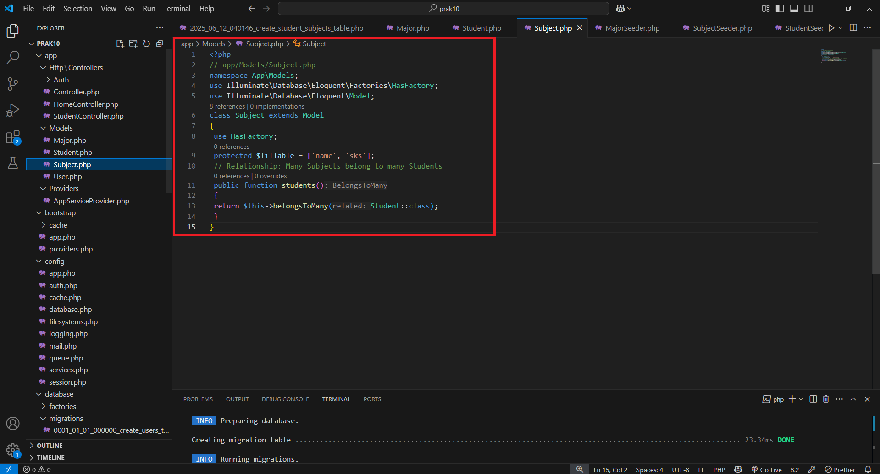
Task: Open the Source Control view
Action: click(x=13, y=84)
